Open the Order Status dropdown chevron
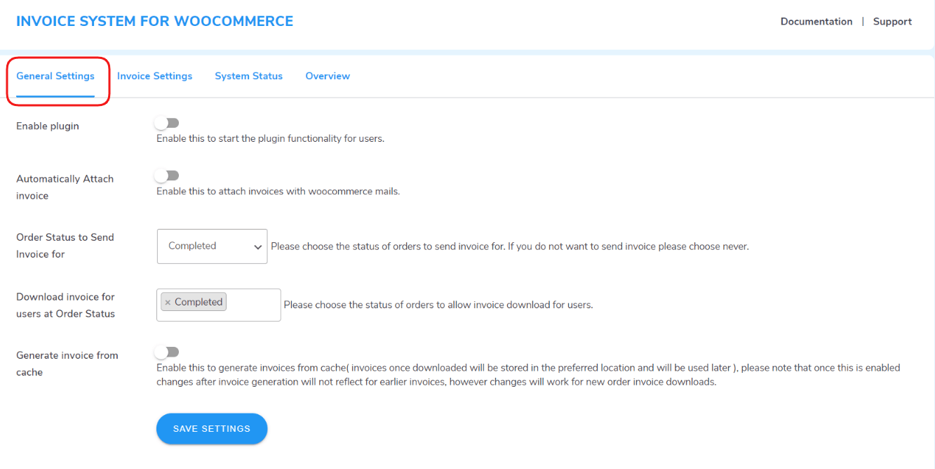 pyautogui.click(x=257, y=246)
